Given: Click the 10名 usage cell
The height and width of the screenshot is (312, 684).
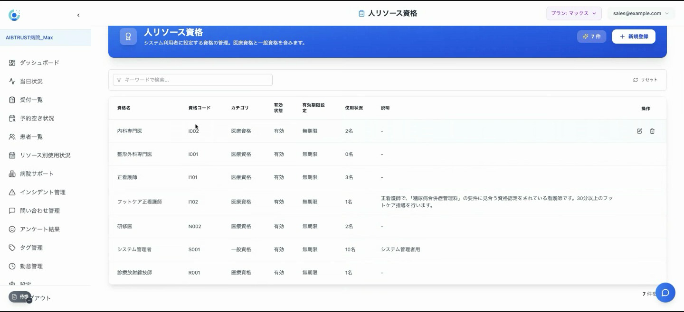Looking at the screenshot, I should point(350,249).
